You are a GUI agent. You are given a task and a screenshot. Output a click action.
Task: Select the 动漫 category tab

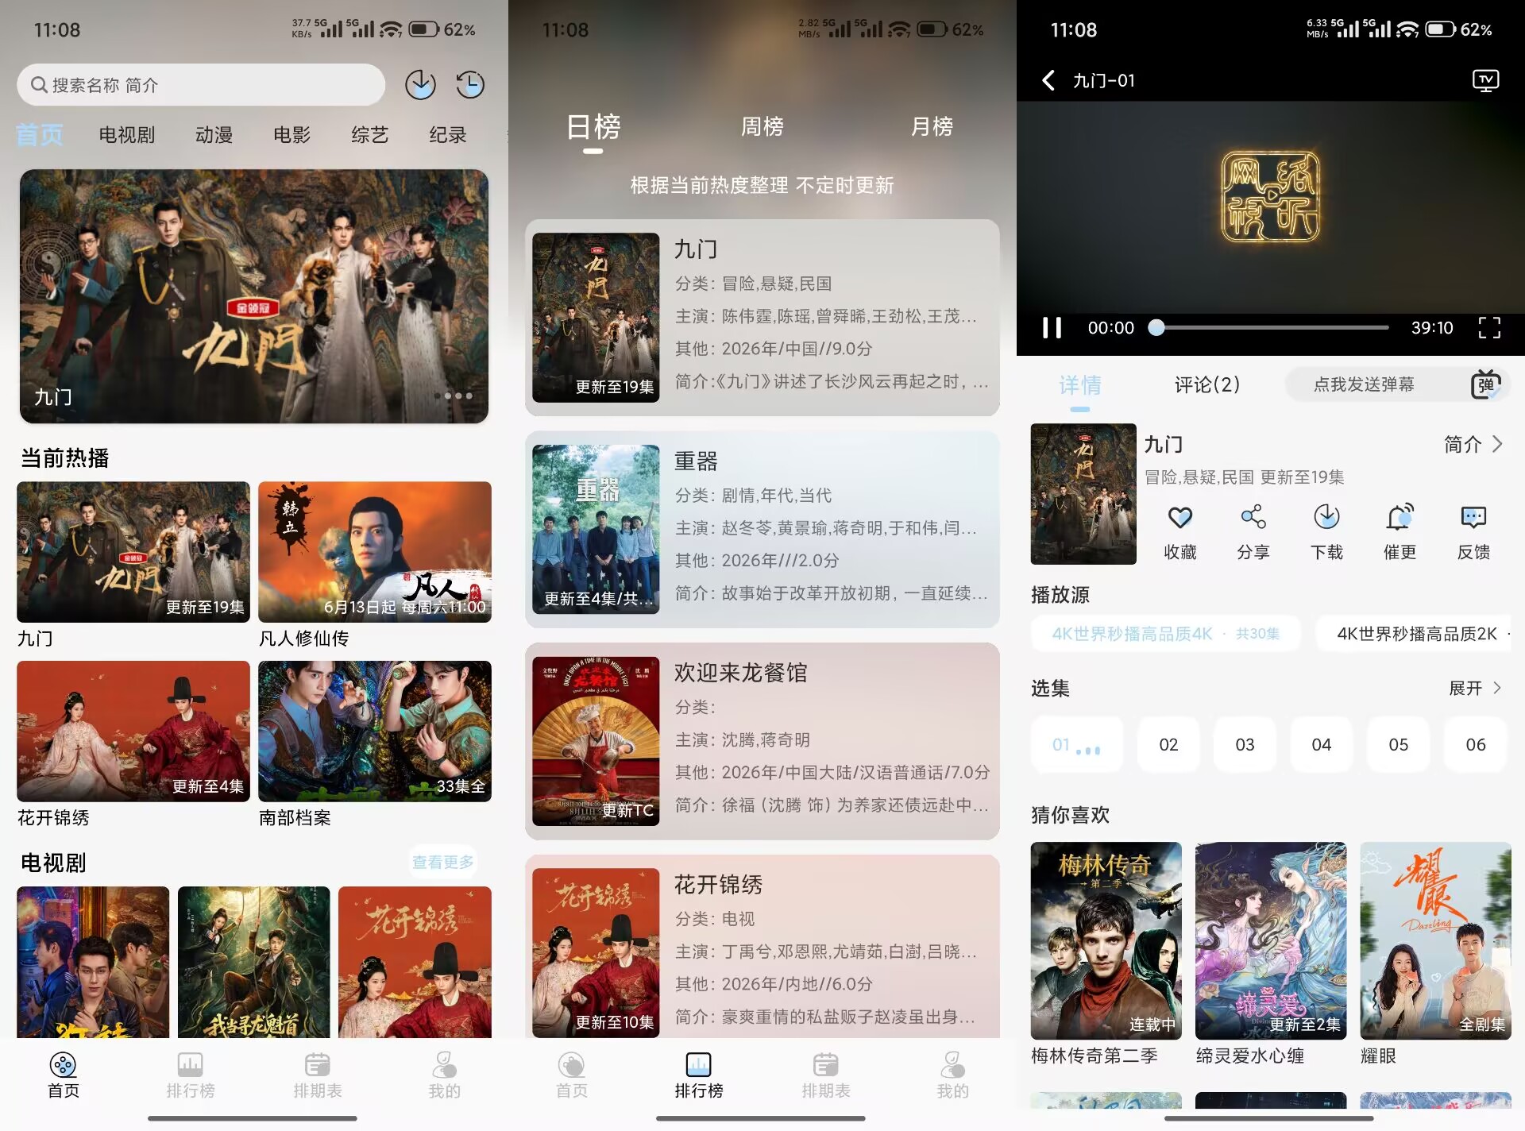tap(214, 135)
